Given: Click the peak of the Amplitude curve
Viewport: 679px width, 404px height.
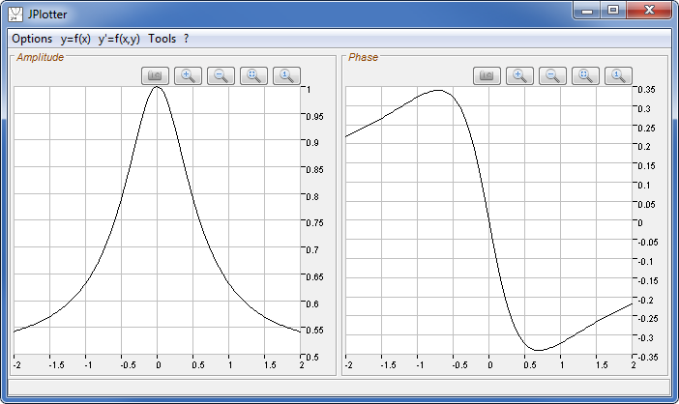Looking at the screenshot, I should pos(158,89).
